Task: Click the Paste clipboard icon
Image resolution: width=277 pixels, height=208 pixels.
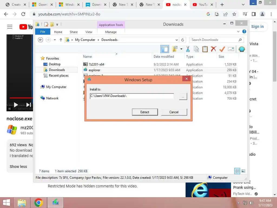Action: 205,49
